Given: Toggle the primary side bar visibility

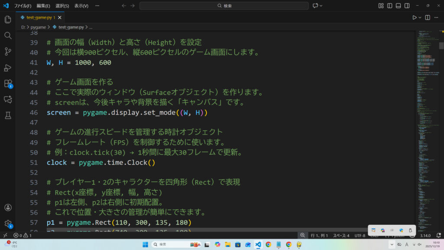Looking at the screenshot, I should tap(390, 6).
